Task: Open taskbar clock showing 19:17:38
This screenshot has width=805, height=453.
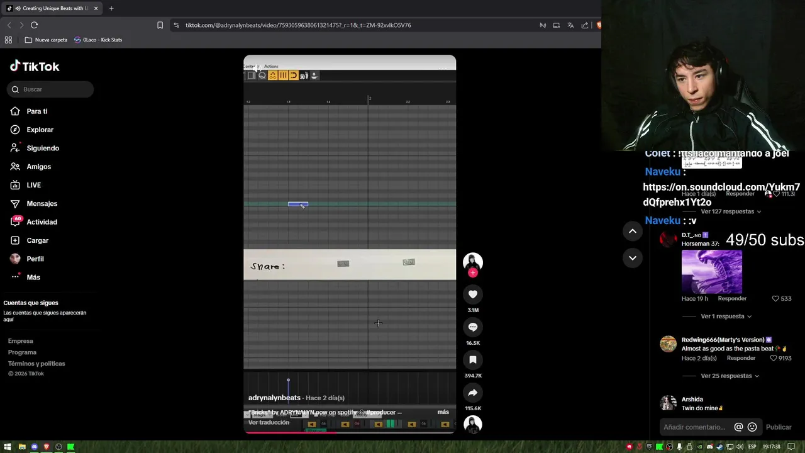Action: [x=772, y=447]
